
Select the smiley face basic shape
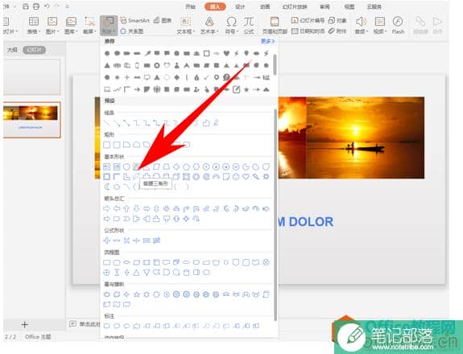click(236, 177)
